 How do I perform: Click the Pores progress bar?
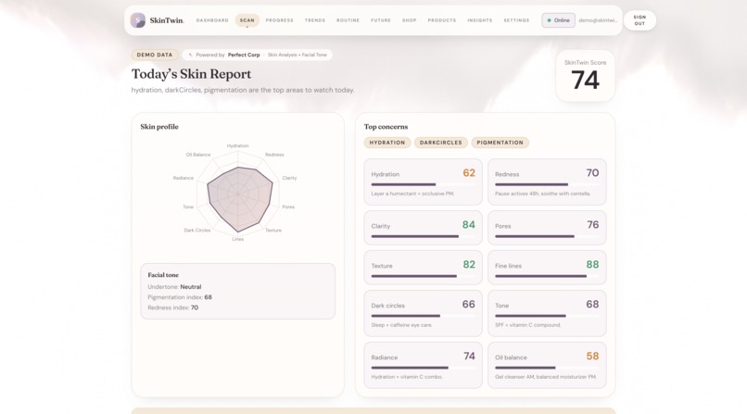click(x=547, y=236)
